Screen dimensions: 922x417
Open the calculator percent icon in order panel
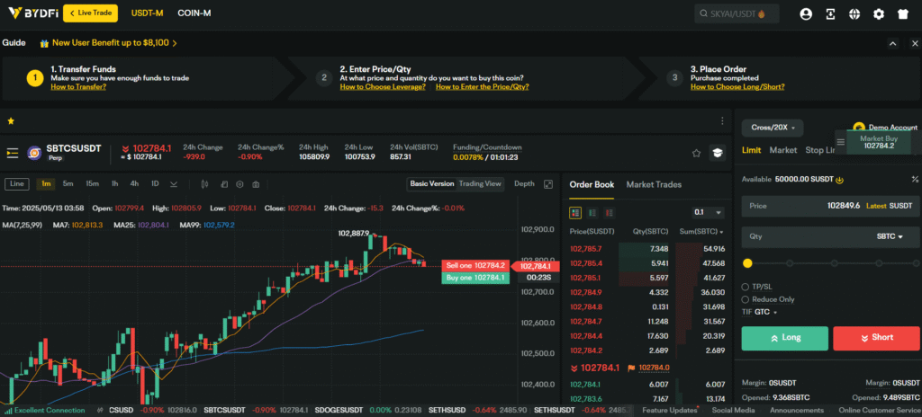pyautogui.click(x=915, y=179)
